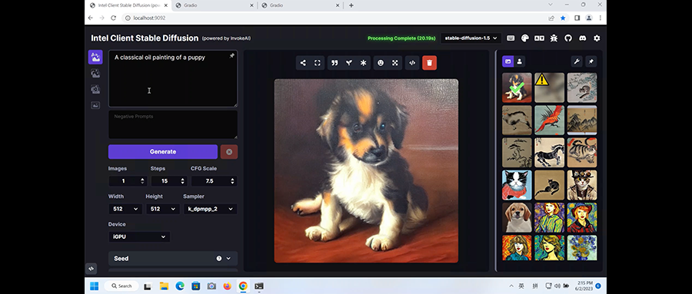Use seed sprout icon button
This screenshot has width=692, height=294.
348,63
